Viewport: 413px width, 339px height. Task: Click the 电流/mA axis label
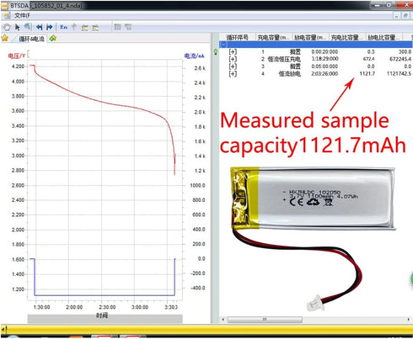pyautogui.click(x=194, y=56)
